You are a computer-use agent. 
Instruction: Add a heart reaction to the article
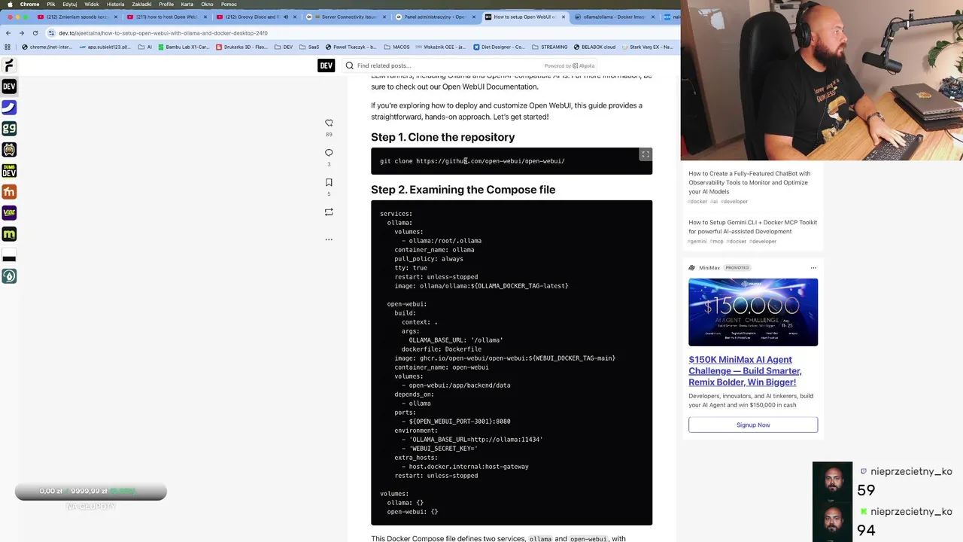tap(329, 123)
